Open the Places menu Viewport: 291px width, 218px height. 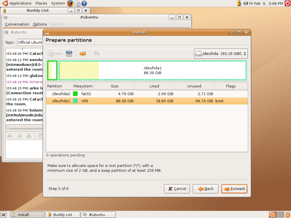pyautogui.click(x=41, y=3)
